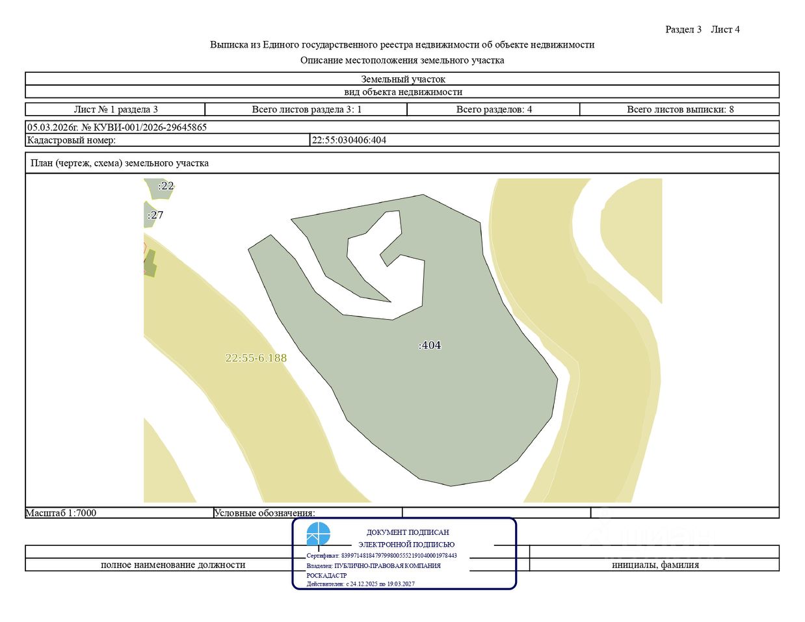Click parcel label :404 on the map

pyautogui.click(x=430, y=345)
